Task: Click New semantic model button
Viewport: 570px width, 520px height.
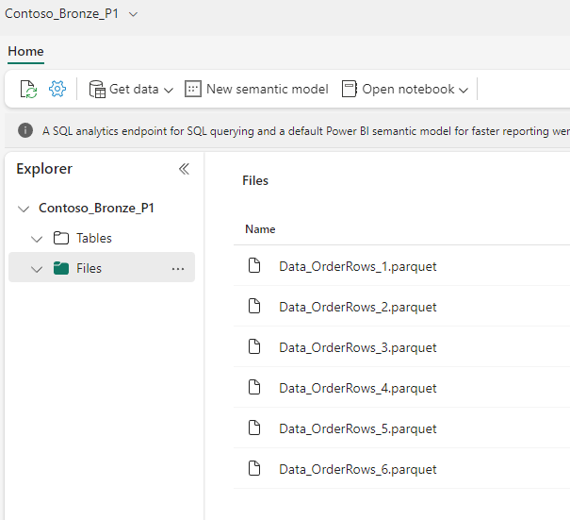Action: coord(256,89)
